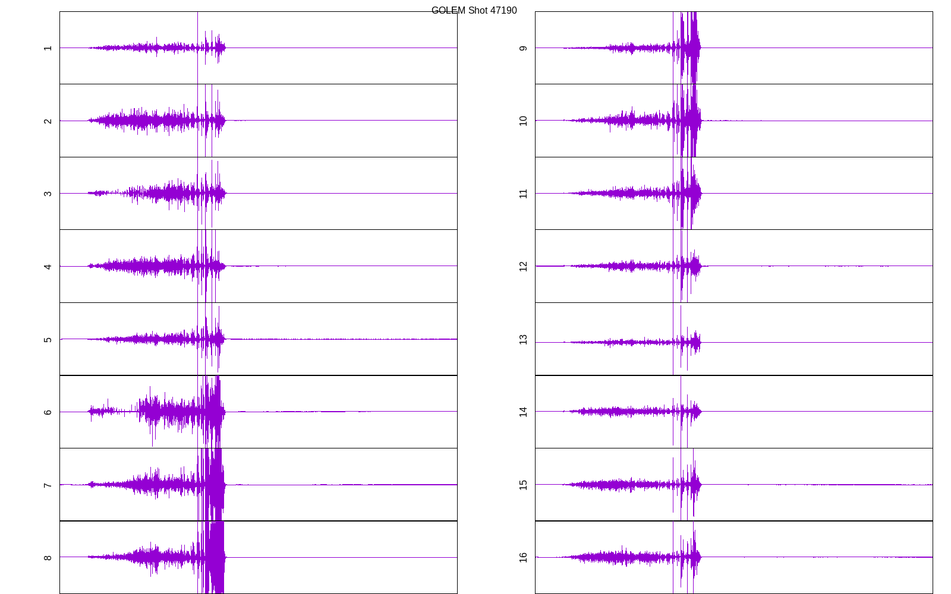Select the channel 13 axis label
Viewport: 951px width, 594px height.
click(523, 339)
